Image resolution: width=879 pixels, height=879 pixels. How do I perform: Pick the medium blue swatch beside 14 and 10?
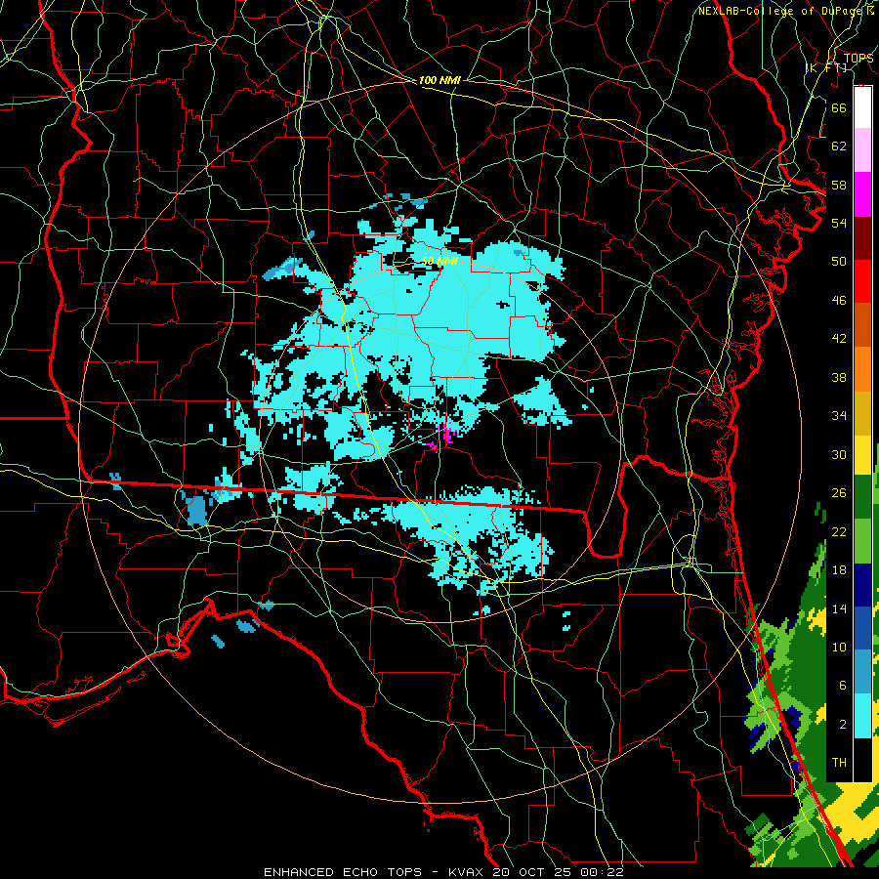click(862, 628)
